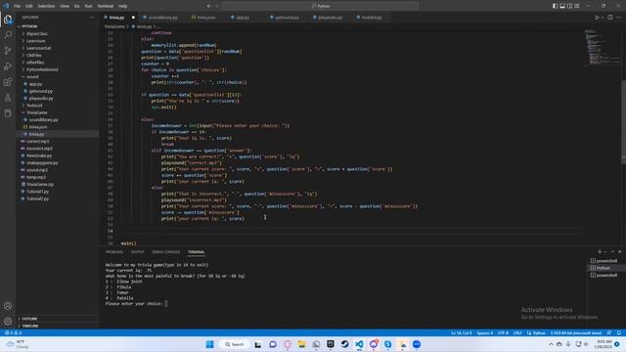The image size is (626, 352).
Task: Select the Python terminal in the terminal list
Action: click(x=604, y=268)
